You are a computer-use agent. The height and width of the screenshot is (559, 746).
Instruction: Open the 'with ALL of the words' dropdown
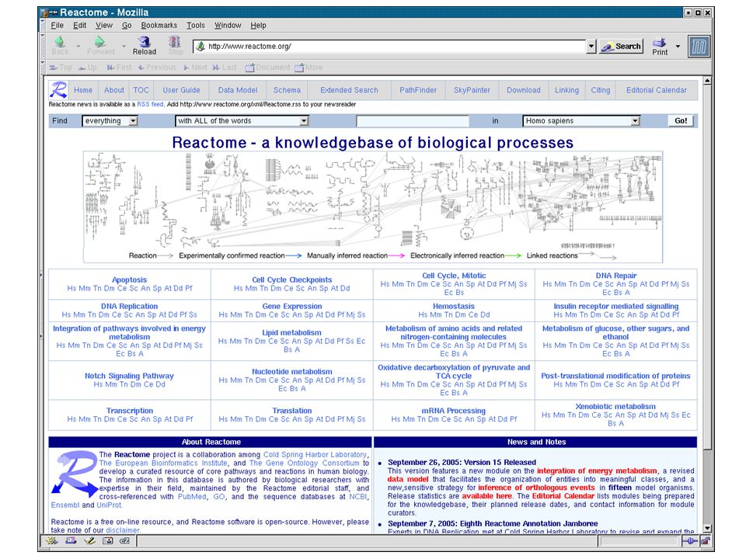[242, 121]
